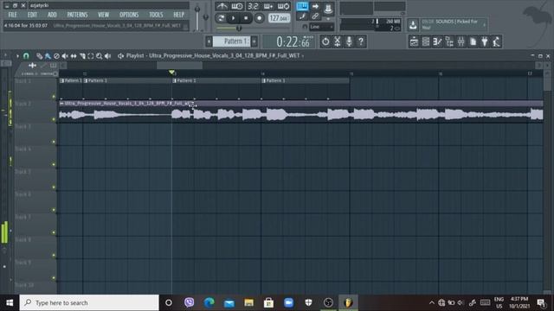This screenshot has width=554, height=311.
Task: Mute Track 4 with its green dot
Action: coord(54,164)
